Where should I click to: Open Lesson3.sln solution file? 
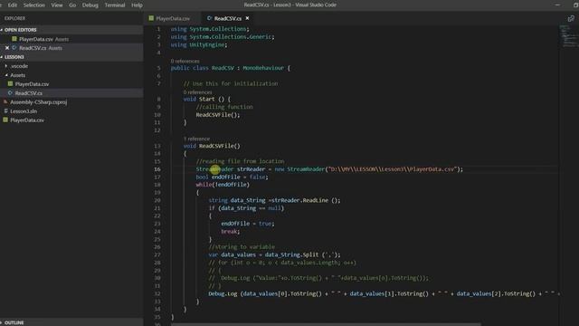coord(24,111)
